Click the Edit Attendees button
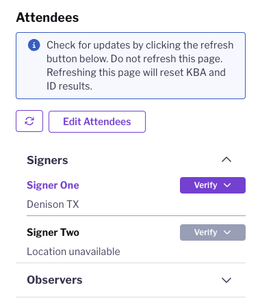Screen dimensions: 260x307 tap(97, 122)
